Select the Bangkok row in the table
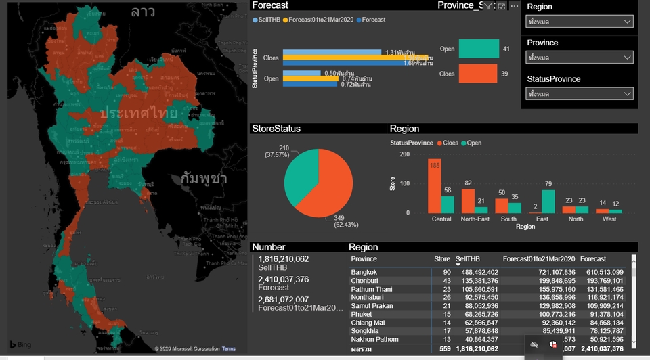The image size is (650, 360). tap(487, 272)
